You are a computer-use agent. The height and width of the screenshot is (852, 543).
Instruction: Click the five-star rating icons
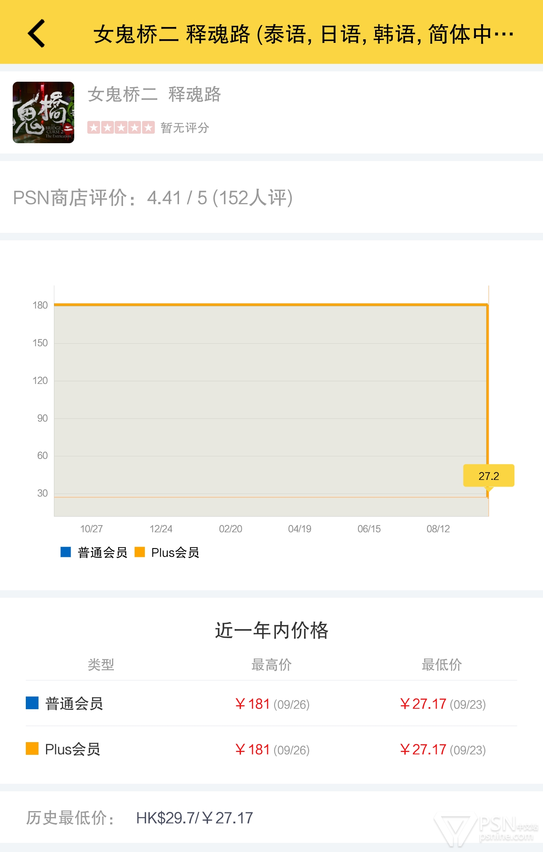point(121,127)
